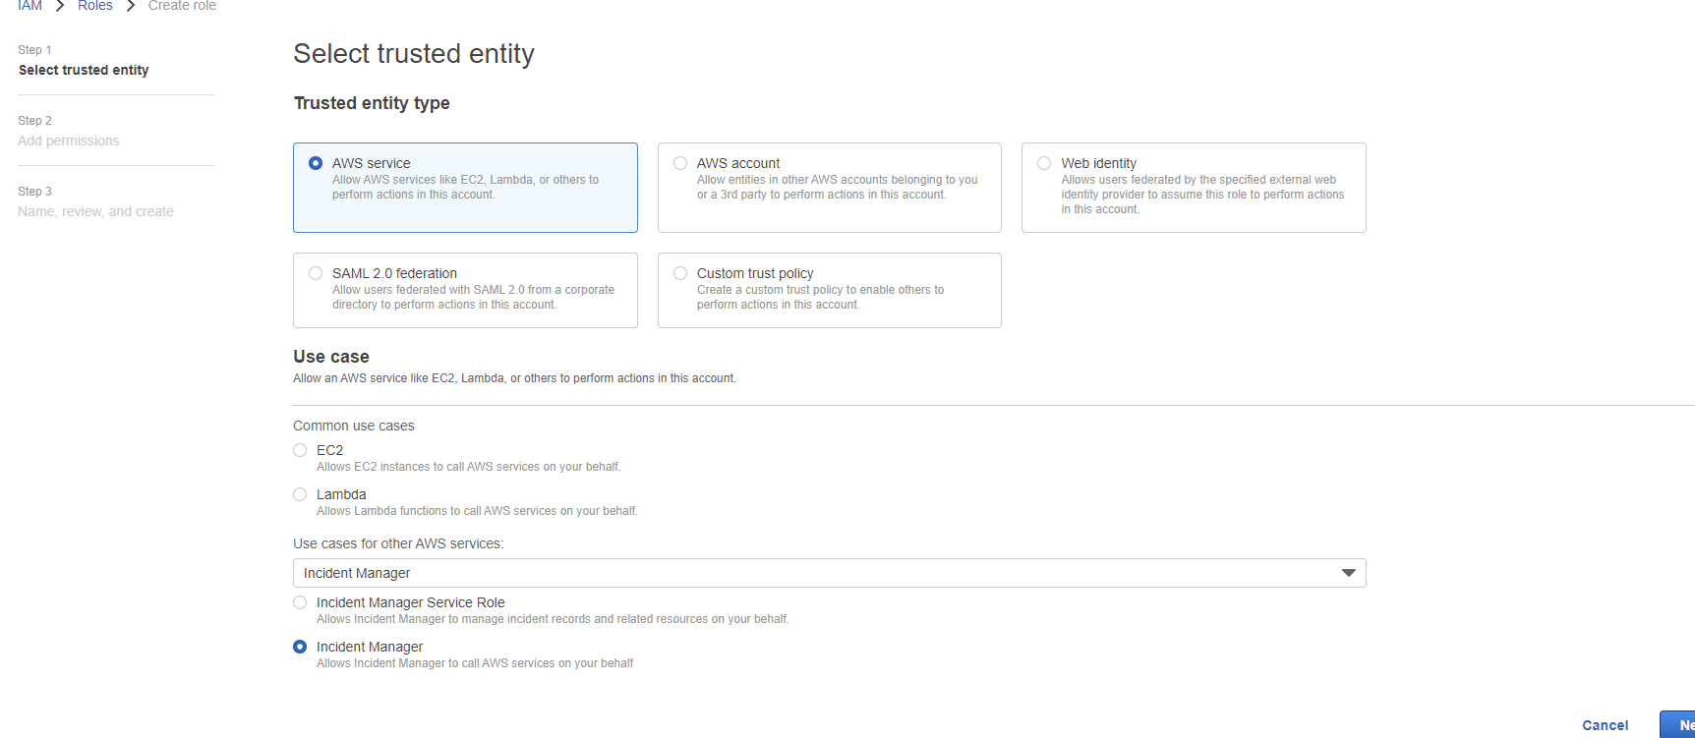Click the 'Select trusted entity' page title
Screen dimensions: 1695x738
pyautogui.click(x=414, y=53)
